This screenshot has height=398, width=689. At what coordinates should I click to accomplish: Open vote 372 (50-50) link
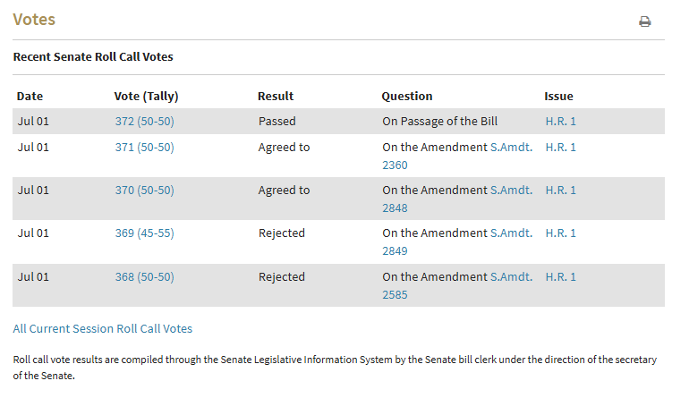click(144, 121)
